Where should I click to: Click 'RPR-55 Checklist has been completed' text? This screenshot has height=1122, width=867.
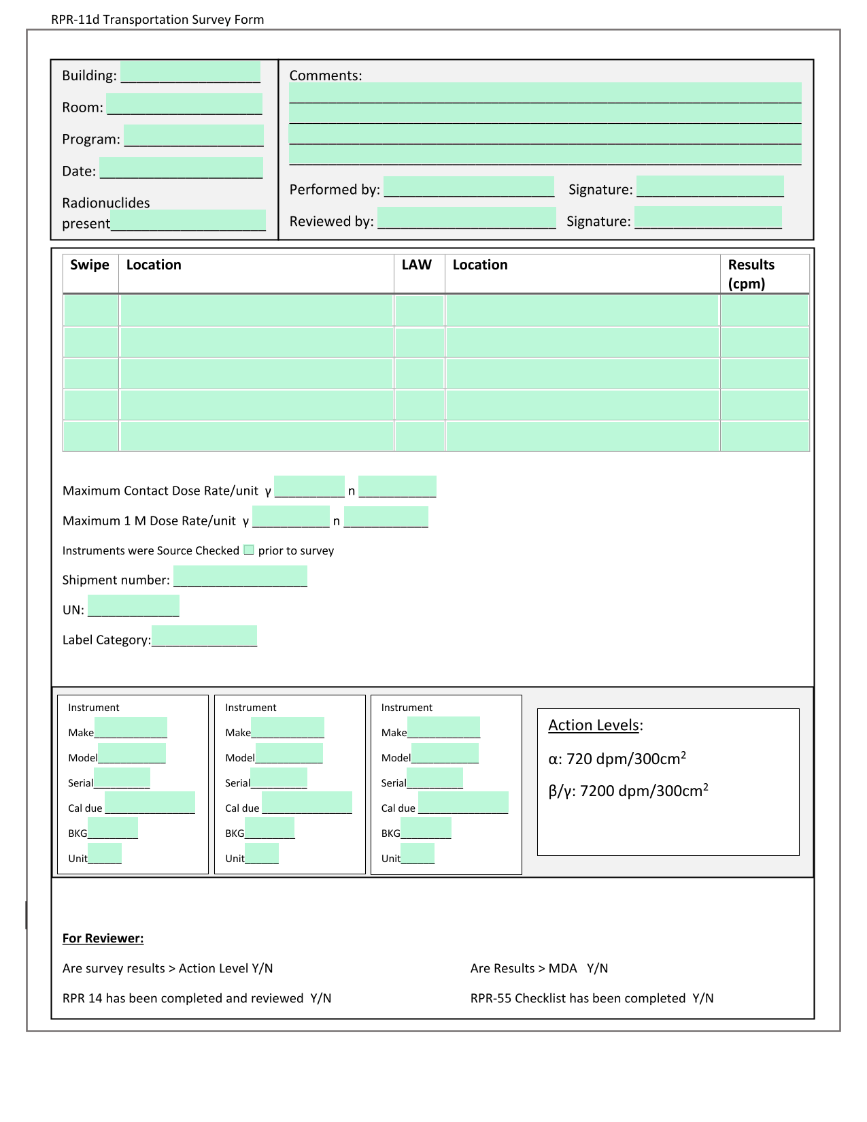coord(578,998)
